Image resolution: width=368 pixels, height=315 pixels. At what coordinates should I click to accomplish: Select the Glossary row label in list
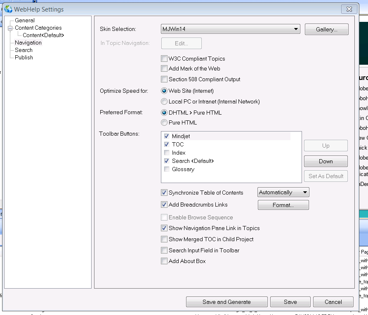pyautogui.click(x=183, y=169)
